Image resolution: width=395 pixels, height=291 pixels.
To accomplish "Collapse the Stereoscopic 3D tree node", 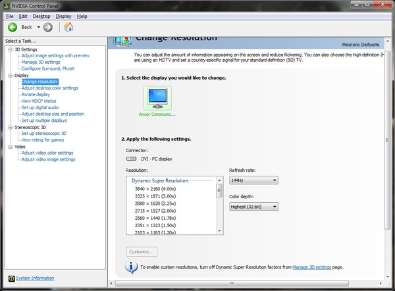I will [x=11, y=128].
